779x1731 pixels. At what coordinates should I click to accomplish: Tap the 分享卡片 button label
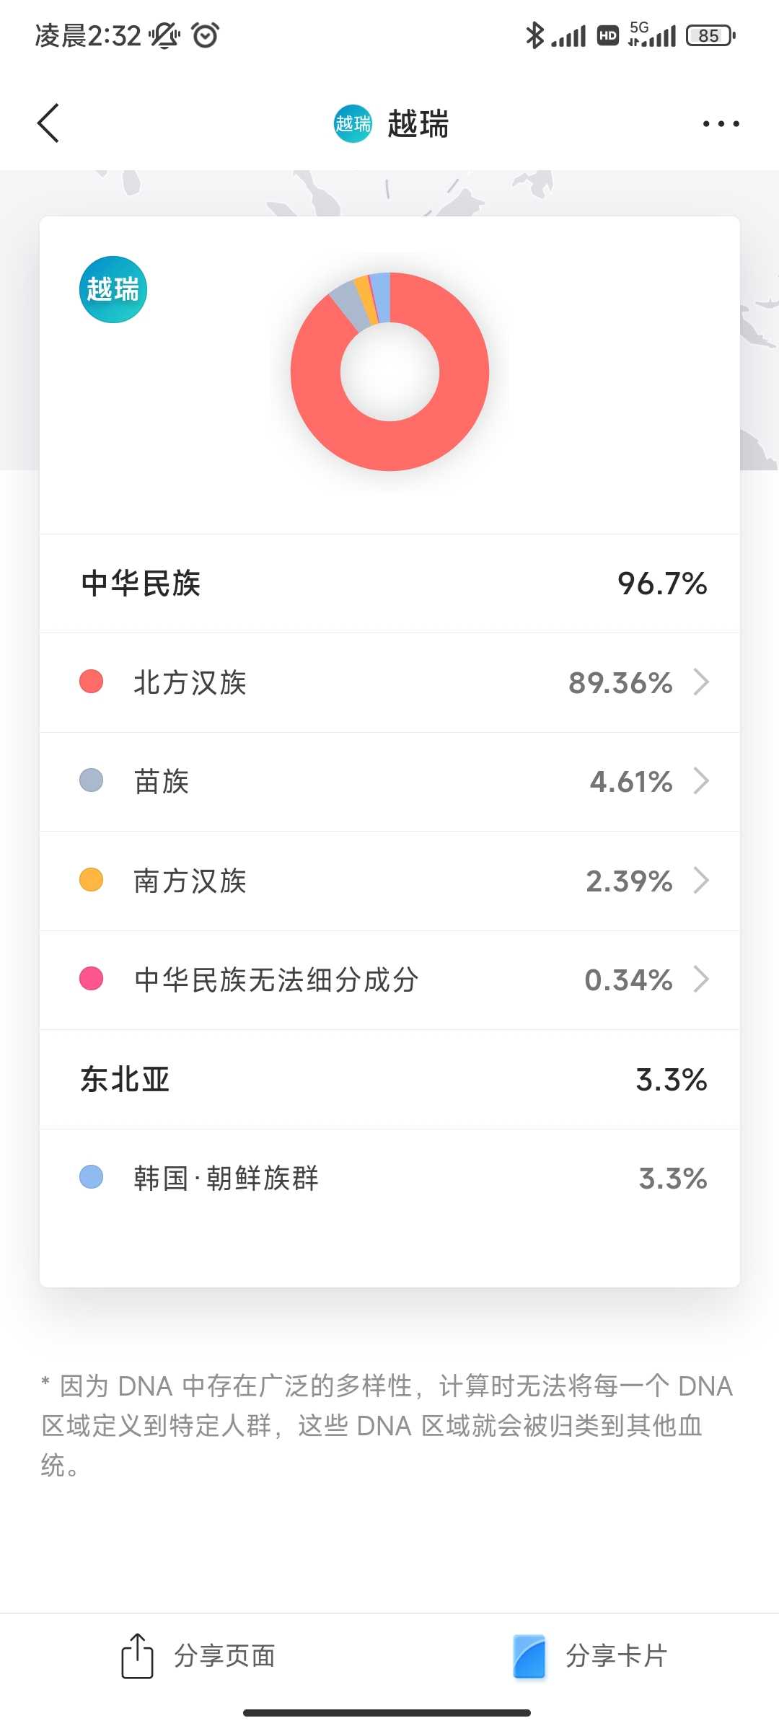tap(617, 1656)
